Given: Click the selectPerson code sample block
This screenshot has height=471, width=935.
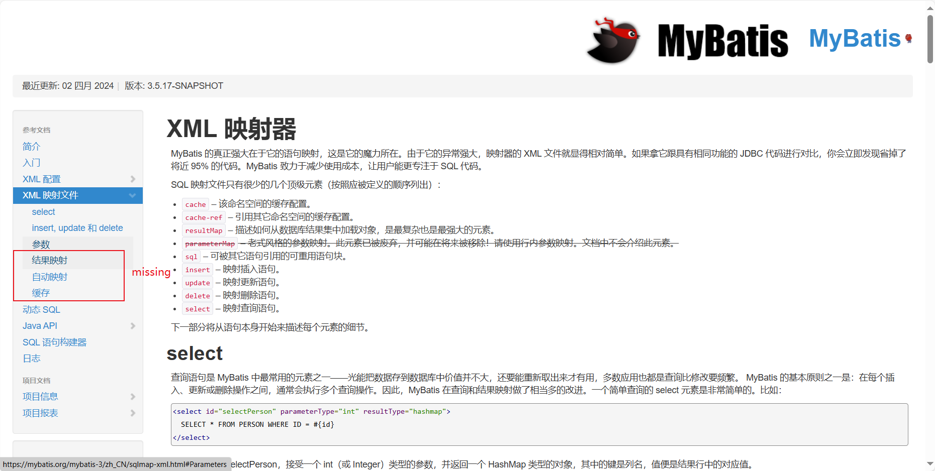Looking at the screenshot, I should (539, 424).
